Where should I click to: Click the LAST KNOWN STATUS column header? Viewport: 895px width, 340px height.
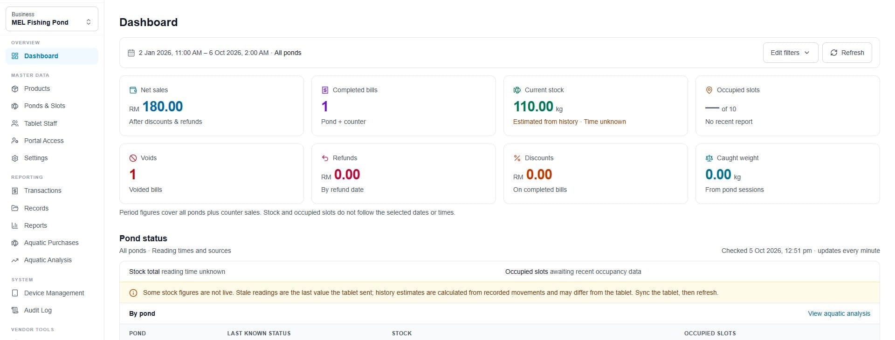click(x=259, y=333)
